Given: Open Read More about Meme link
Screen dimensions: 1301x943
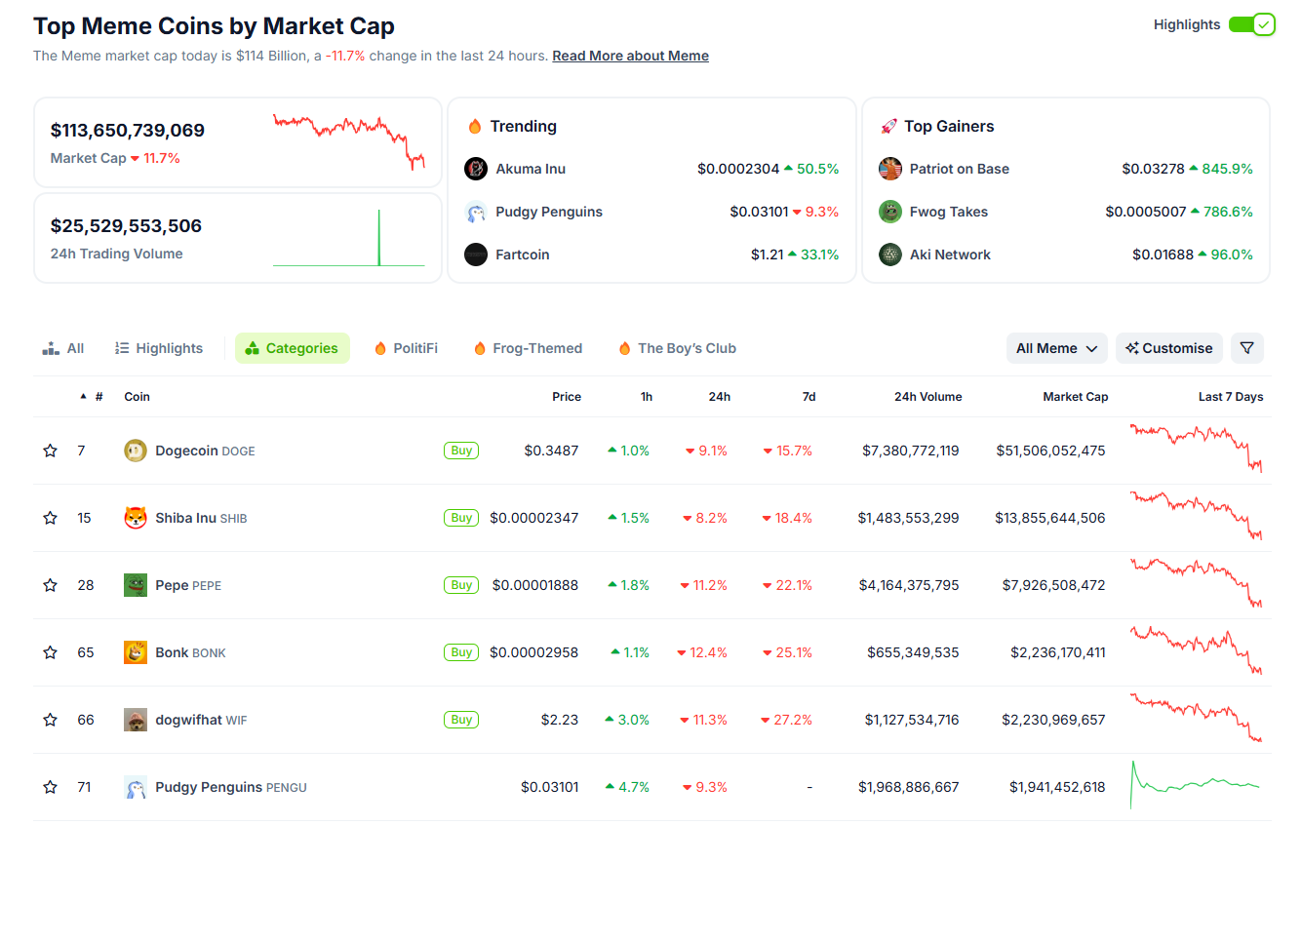Looking at the screenshot, I should point(630,56).
